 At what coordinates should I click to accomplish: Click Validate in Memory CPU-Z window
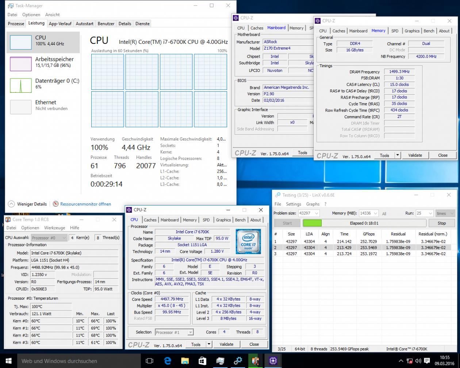click(x=415, y=155)
